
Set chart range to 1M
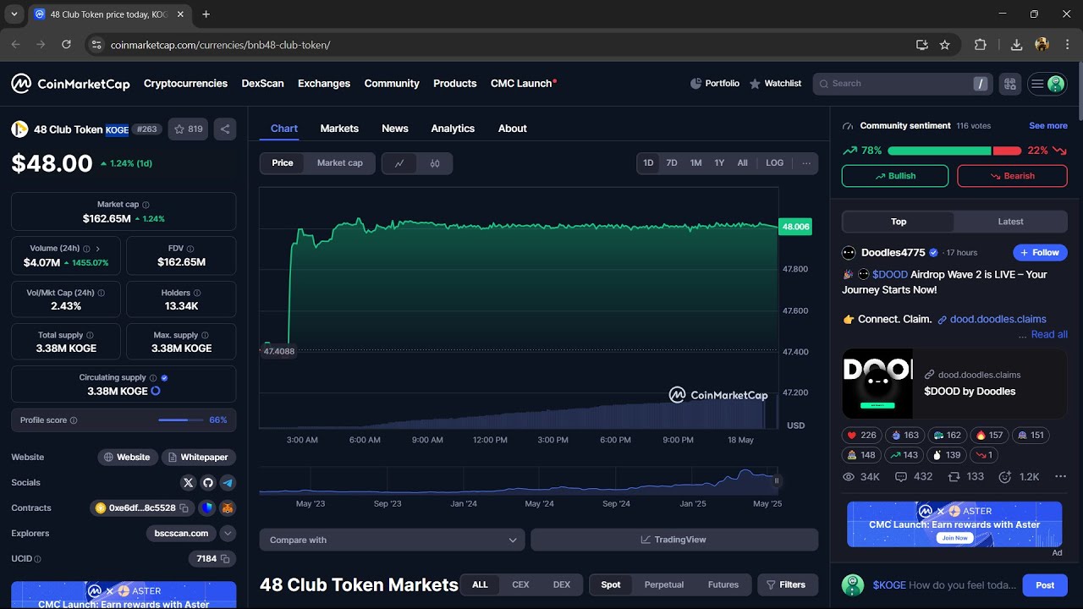pyautogui.click(x=695, y=163)
